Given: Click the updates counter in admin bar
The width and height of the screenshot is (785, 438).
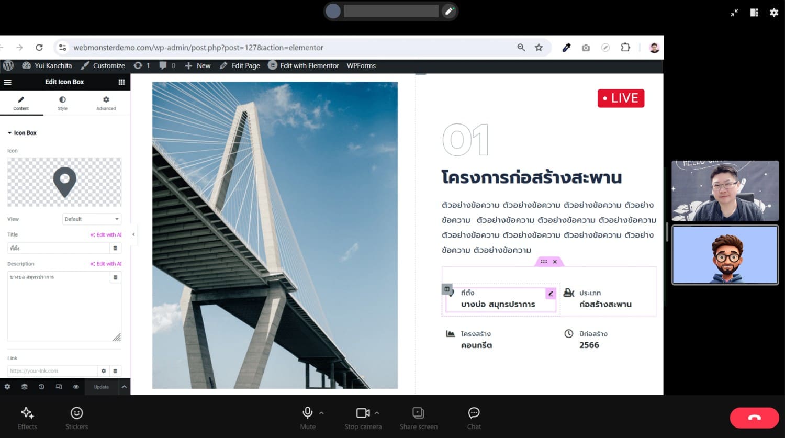Looking at the screenshot, I should (142, 65).
